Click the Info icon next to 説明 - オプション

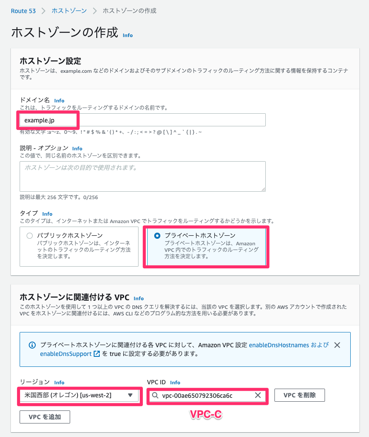(x=77, y=148)
